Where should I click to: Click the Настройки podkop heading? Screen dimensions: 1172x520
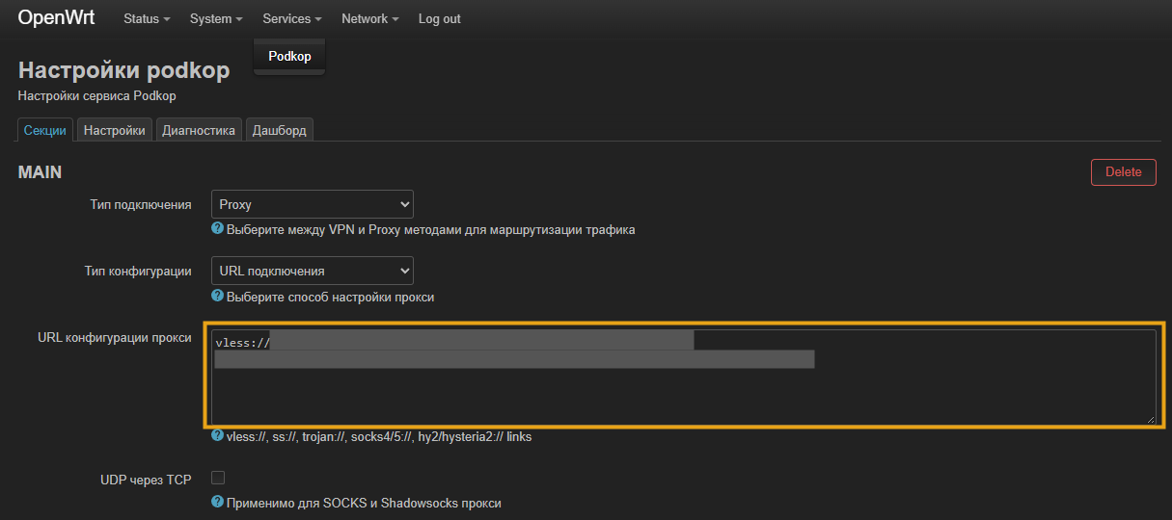click(123, 70)
